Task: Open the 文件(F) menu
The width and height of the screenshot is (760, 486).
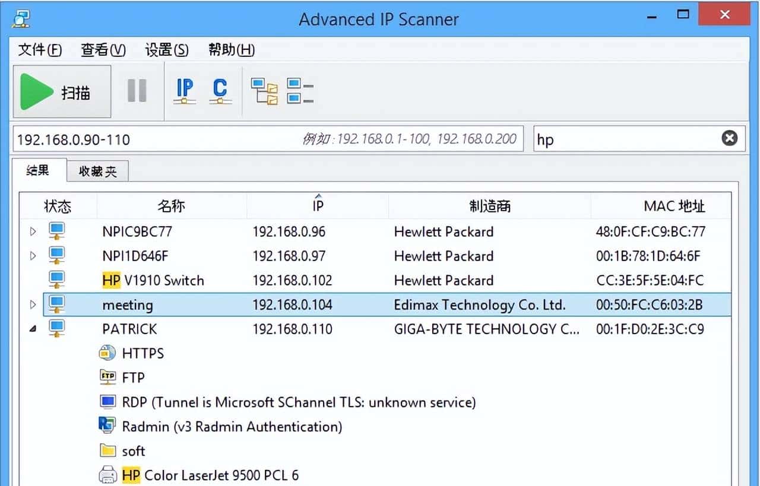Action: pyautogui.click(x=40, y=50)
